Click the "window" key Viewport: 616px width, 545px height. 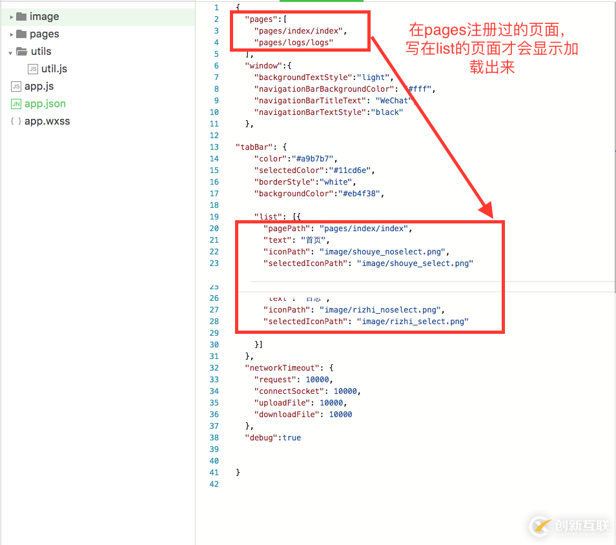[x=263, y=66]
